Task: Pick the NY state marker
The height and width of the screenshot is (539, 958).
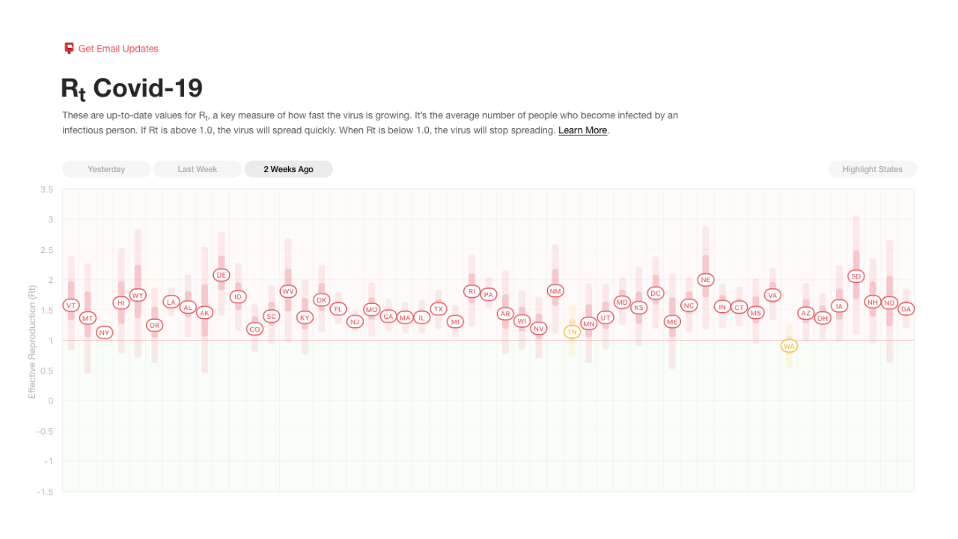Action: pyautogui.click(x=104, y=332)
